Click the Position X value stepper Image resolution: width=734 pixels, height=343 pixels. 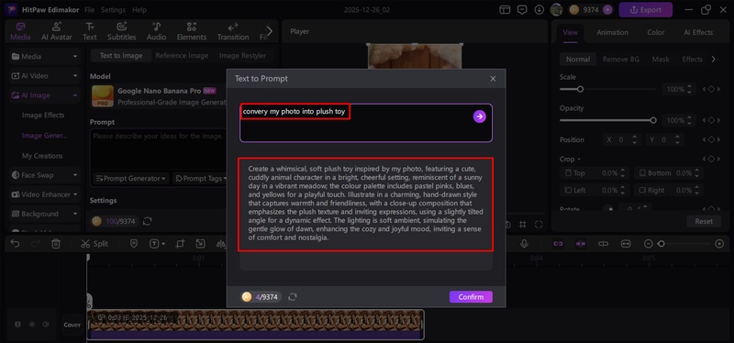point(634,139)
